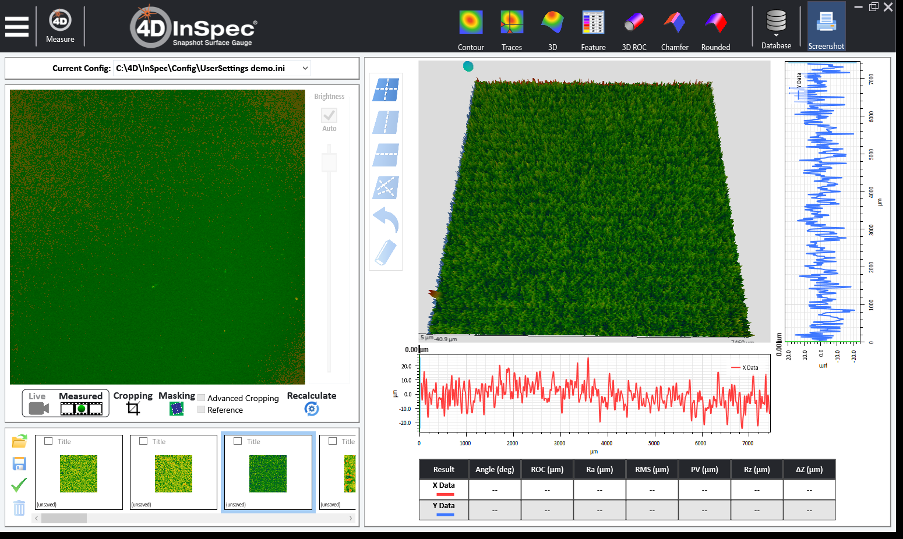Open the hamburger main menu
The height and width of the screenshot is (539, 903).
pos(17,27)
